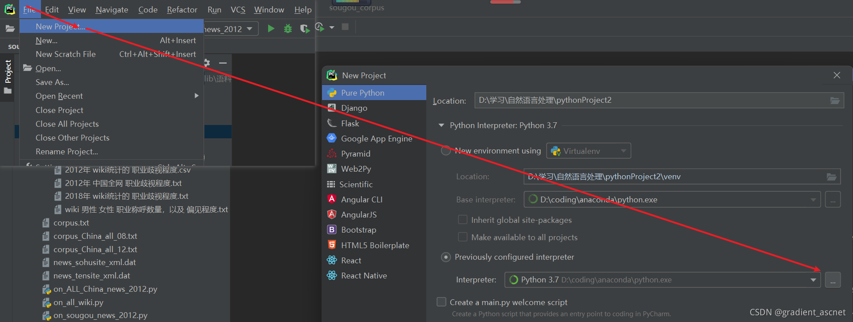Screen dimensions: 853x322
Task: Browse project Location folder icon
Action: coord(835,101)
